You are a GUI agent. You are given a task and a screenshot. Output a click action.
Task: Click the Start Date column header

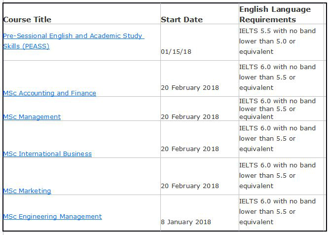click(182, 19)
